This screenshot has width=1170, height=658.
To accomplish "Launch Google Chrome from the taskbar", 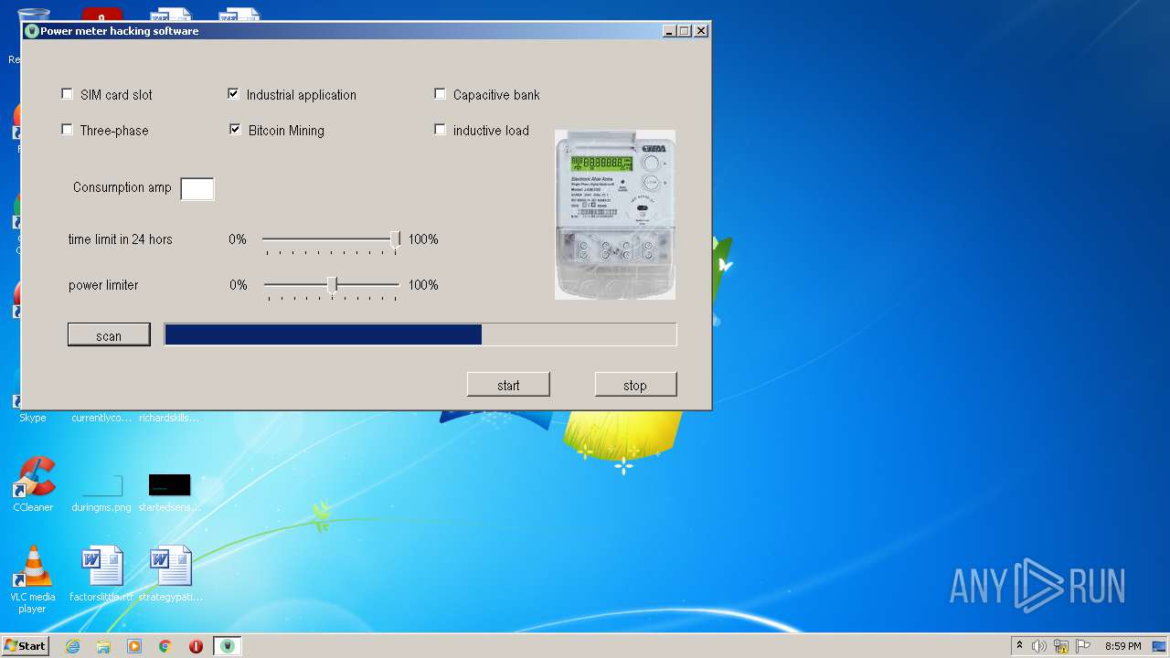I will 165,646.
